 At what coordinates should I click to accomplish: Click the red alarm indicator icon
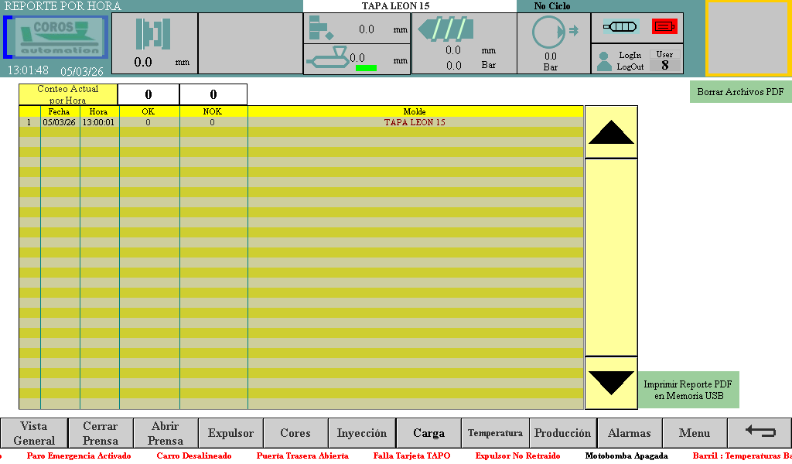click(x=664, y=27)
